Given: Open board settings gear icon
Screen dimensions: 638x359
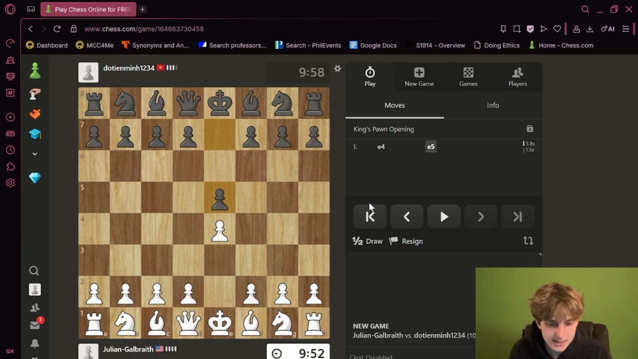Looking at the screenshot, I should tap(337, 68).
